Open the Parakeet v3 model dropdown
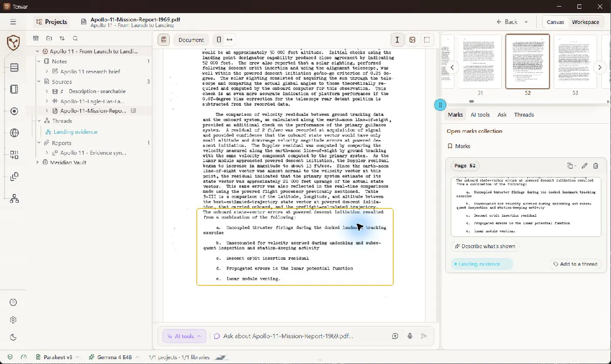Viewport: 611px width, 364px height. 58,357
